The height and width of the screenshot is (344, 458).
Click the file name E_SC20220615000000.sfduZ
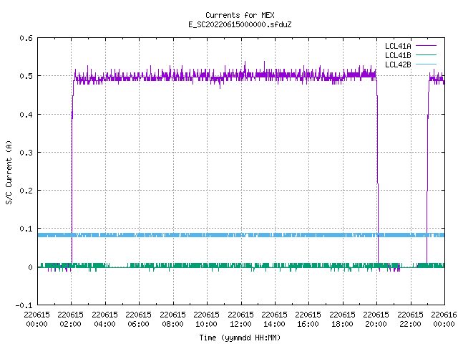tap(240, 24)
